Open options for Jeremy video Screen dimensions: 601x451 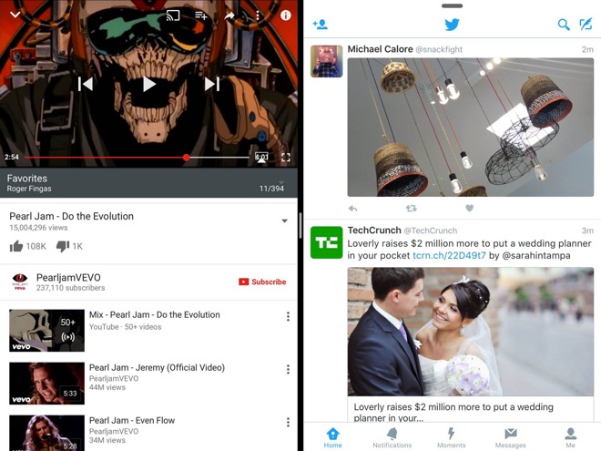pos(288,370)
